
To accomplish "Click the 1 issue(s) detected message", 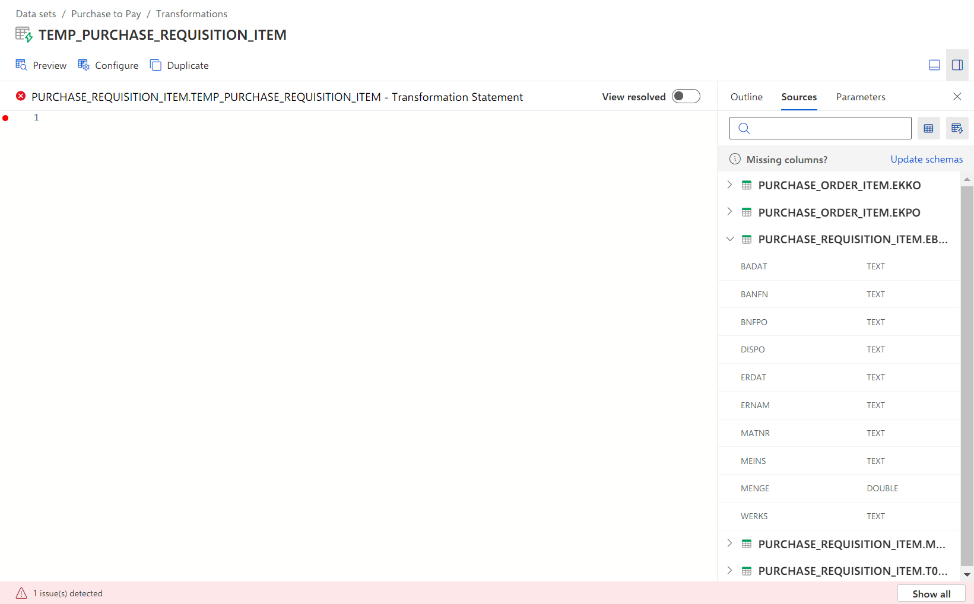I will point(68,593).
